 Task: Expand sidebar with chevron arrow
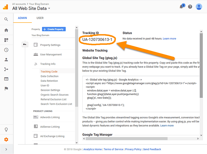pyautogui.click(x=6, y=149)
